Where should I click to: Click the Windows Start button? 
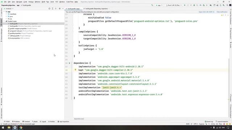click(3, 127)
